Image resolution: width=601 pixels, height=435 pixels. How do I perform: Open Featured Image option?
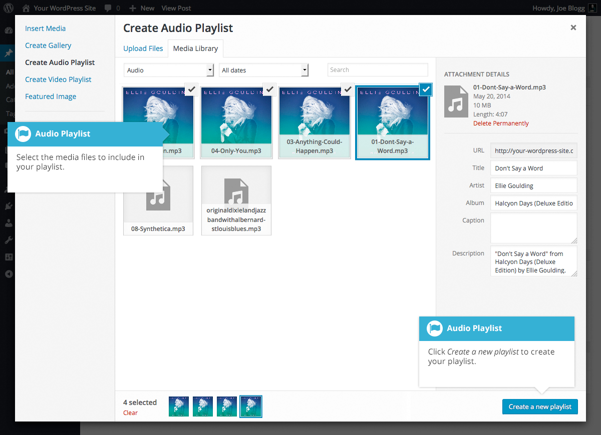[x=51, y=96]
